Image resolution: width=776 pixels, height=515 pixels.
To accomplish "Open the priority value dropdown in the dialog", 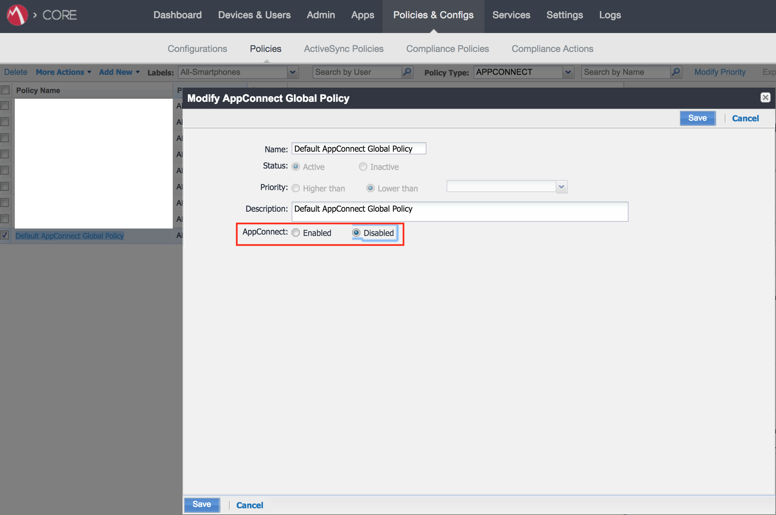I will (561, 186).
